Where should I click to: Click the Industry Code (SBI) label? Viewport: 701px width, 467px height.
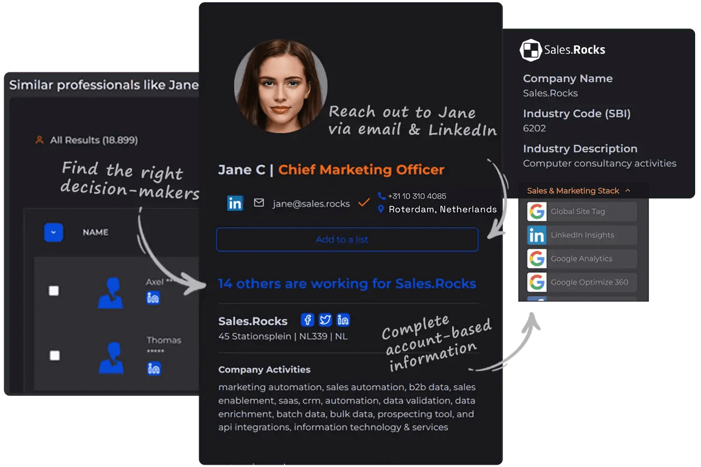point(577,113)
